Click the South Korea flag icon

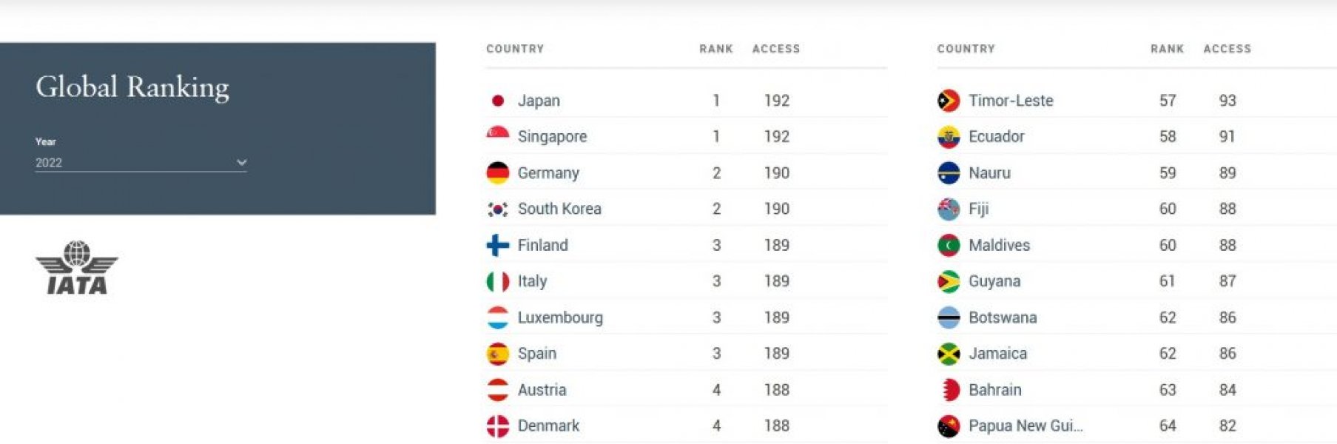pyautogui.click(x=498, y=209)
